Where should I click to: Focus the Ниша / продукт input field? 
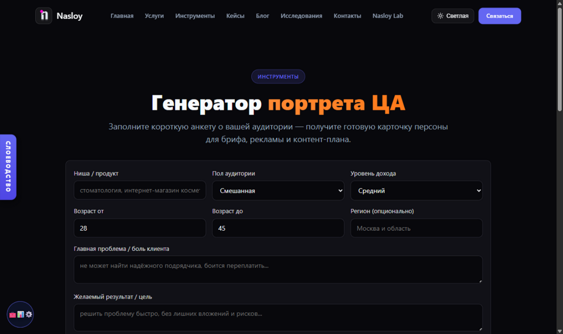click(140, 190)
